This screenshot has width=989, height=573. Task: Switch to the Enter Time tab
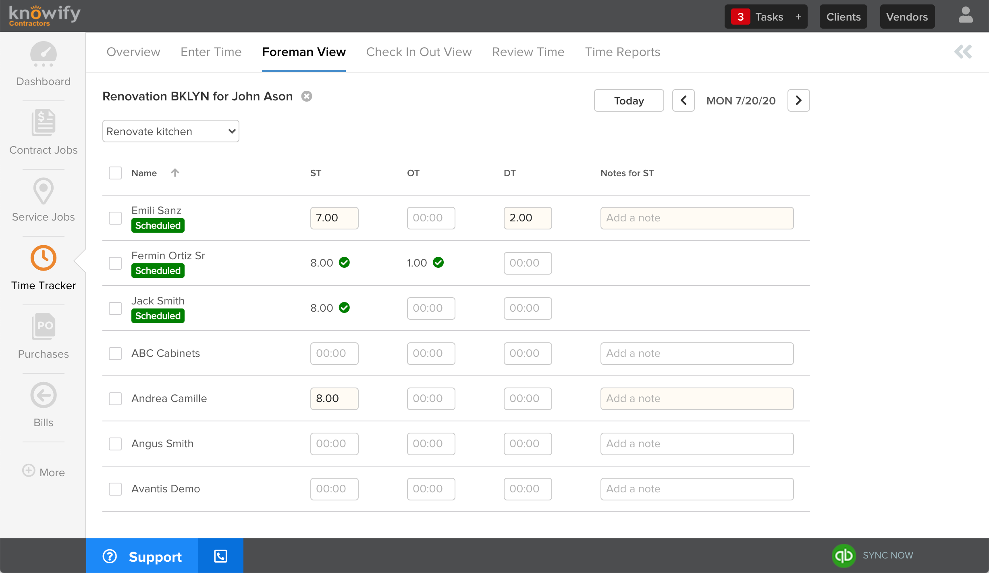pos(211,52)
